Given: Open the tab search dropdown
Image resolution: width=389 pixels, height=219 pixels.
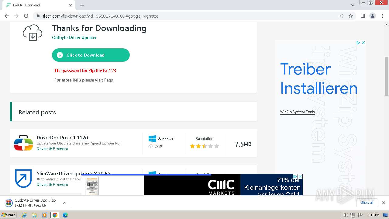Looking at the screenshot, I should [x=353, y=5].
